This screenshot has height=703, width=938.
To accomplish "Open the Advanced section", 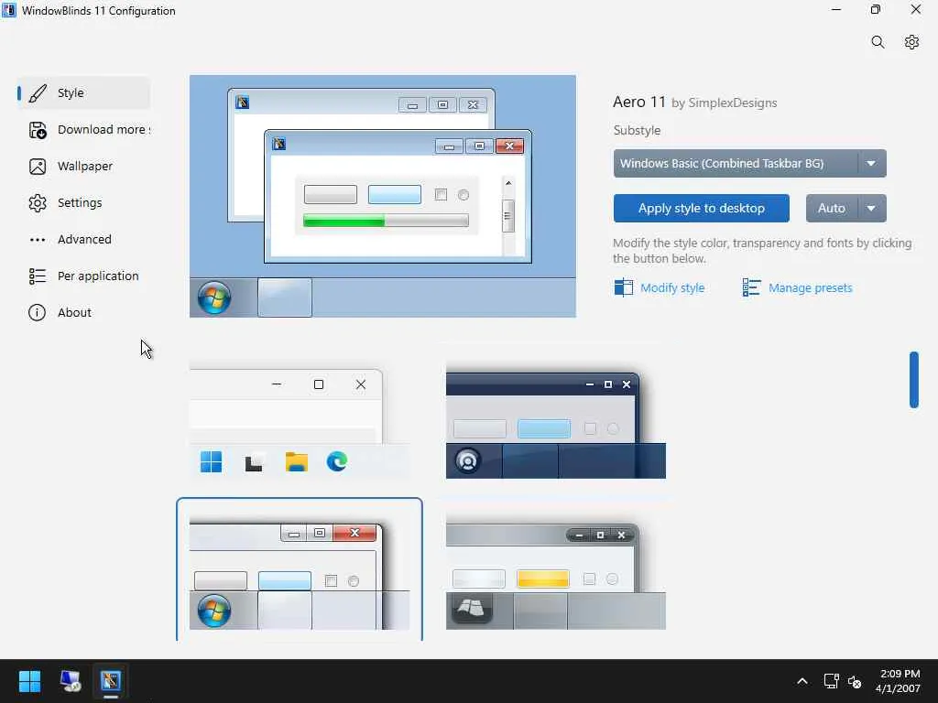I will tap(84, 239).
